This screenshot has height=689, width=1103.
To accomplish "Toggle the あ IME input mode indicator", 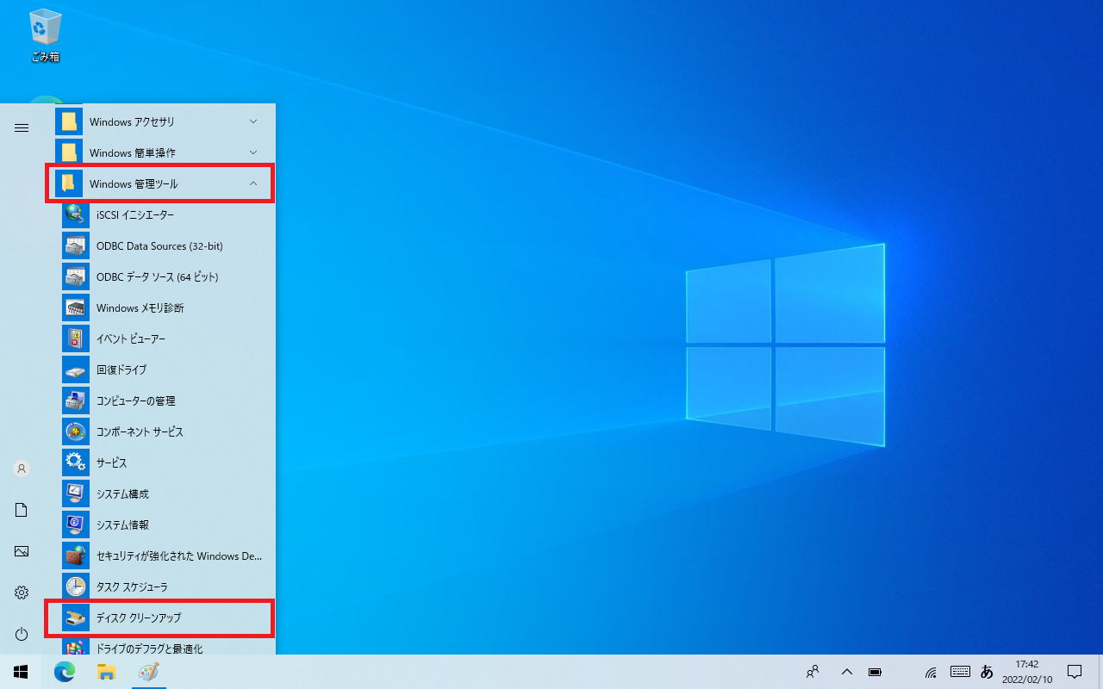I will point(988,672).
